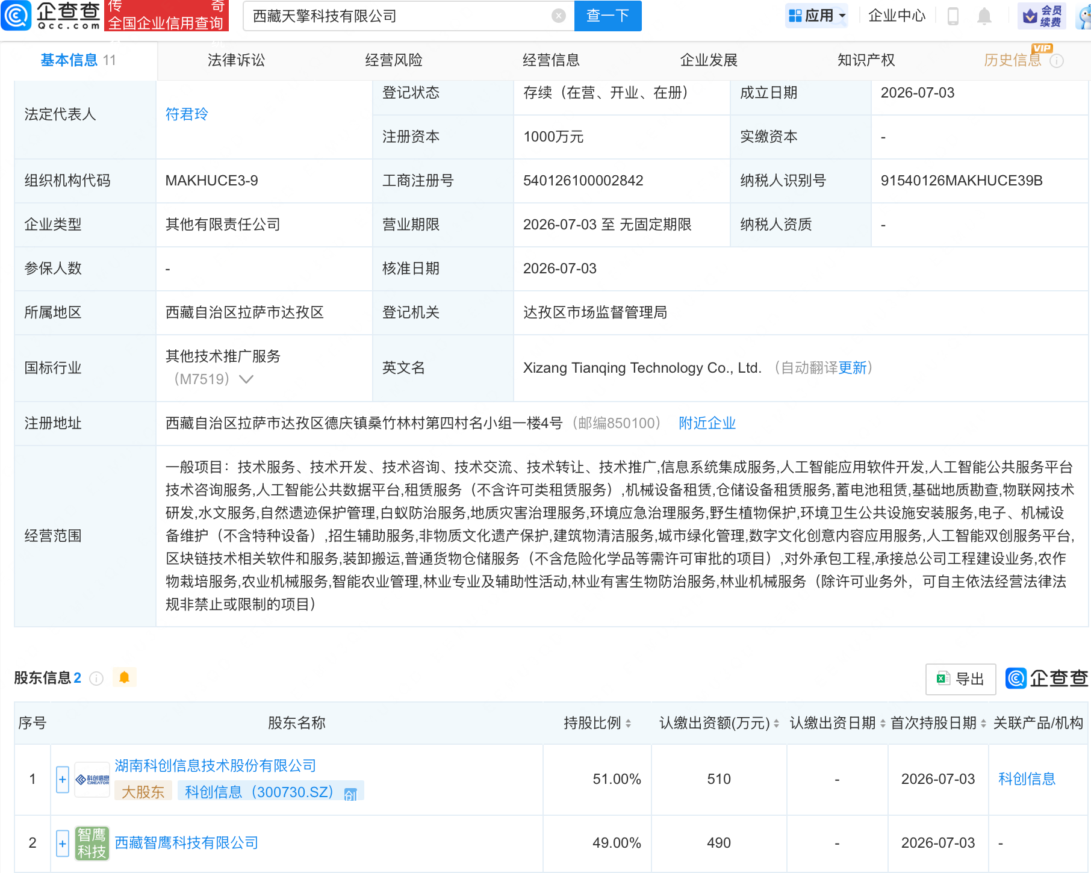Click the 大股东 tag label
Image resolution: width=1091 pixels, height=873 pixels.
point(143,792)
